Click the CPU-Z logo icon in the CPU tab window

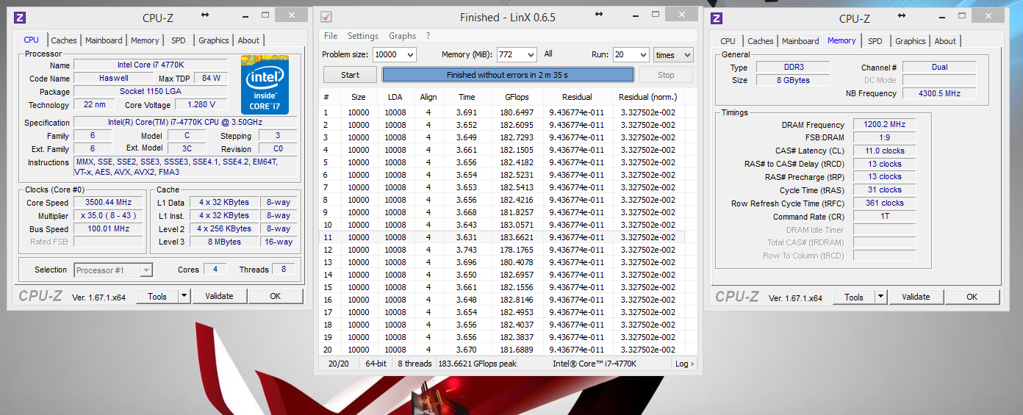coord(20,18)
